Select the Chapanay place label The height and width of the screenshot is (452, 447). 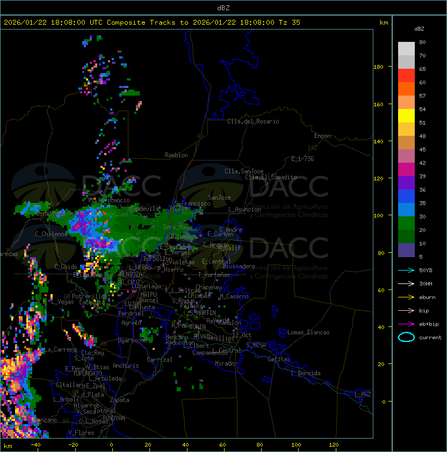click(208, 287)
